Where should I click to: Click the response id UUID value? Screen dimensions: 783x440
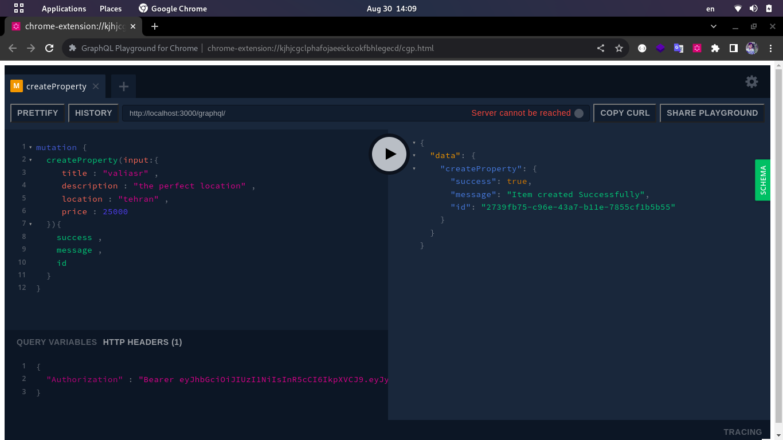pyautogui.click(x=578, y=207)
